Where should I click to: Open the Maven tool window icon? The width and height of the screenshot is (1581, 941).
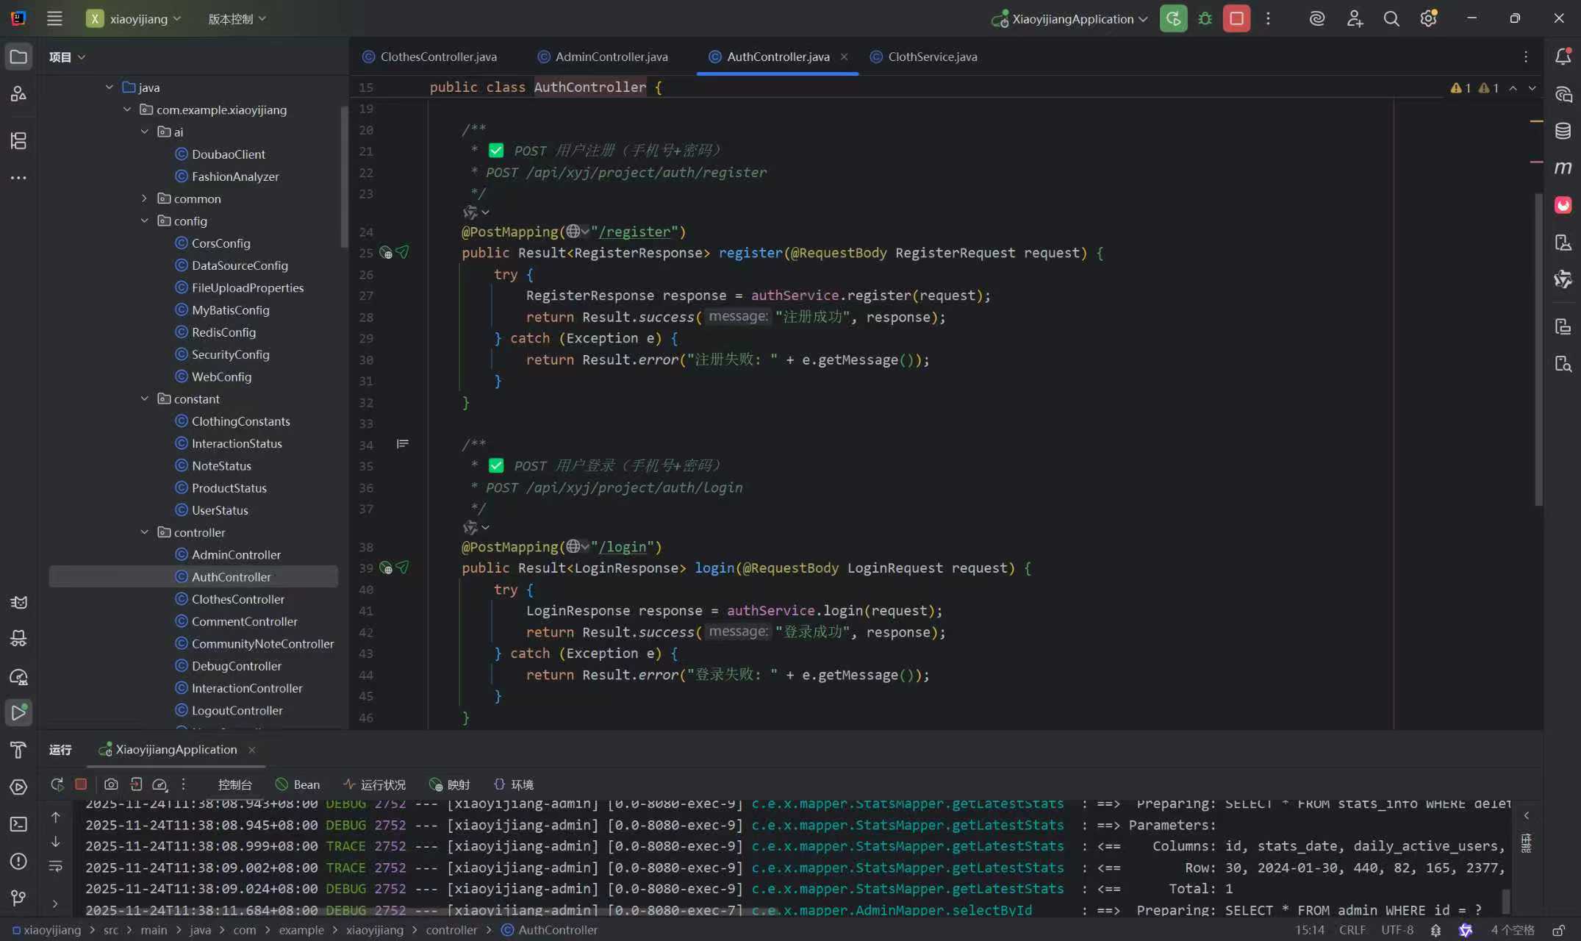coord(1563,168)
